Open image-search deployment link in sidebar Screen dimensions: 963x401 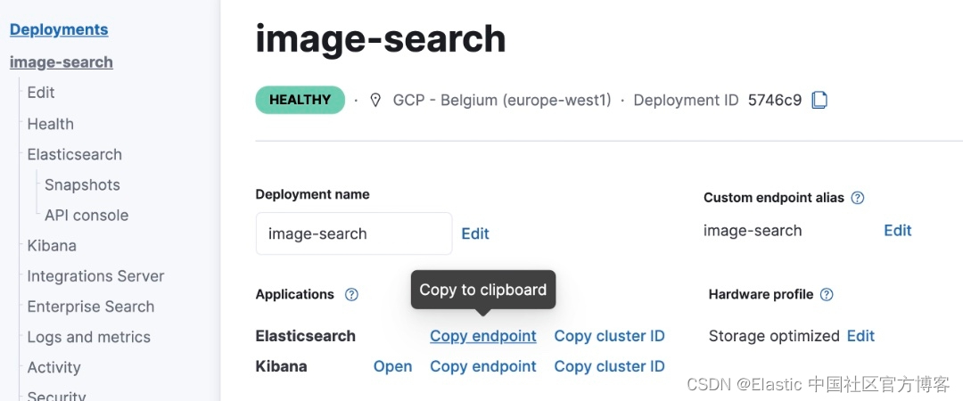(62, 62)
